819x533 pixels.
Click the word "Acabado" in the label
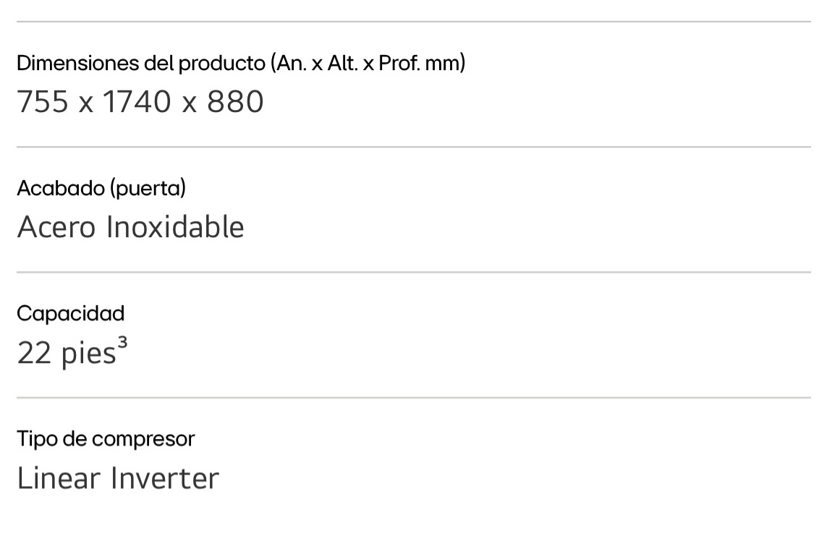point(61,189)
